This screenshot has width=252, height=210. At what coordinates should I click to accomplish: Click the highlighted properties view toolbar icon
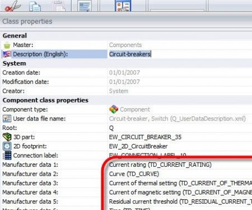pos(123,6)
